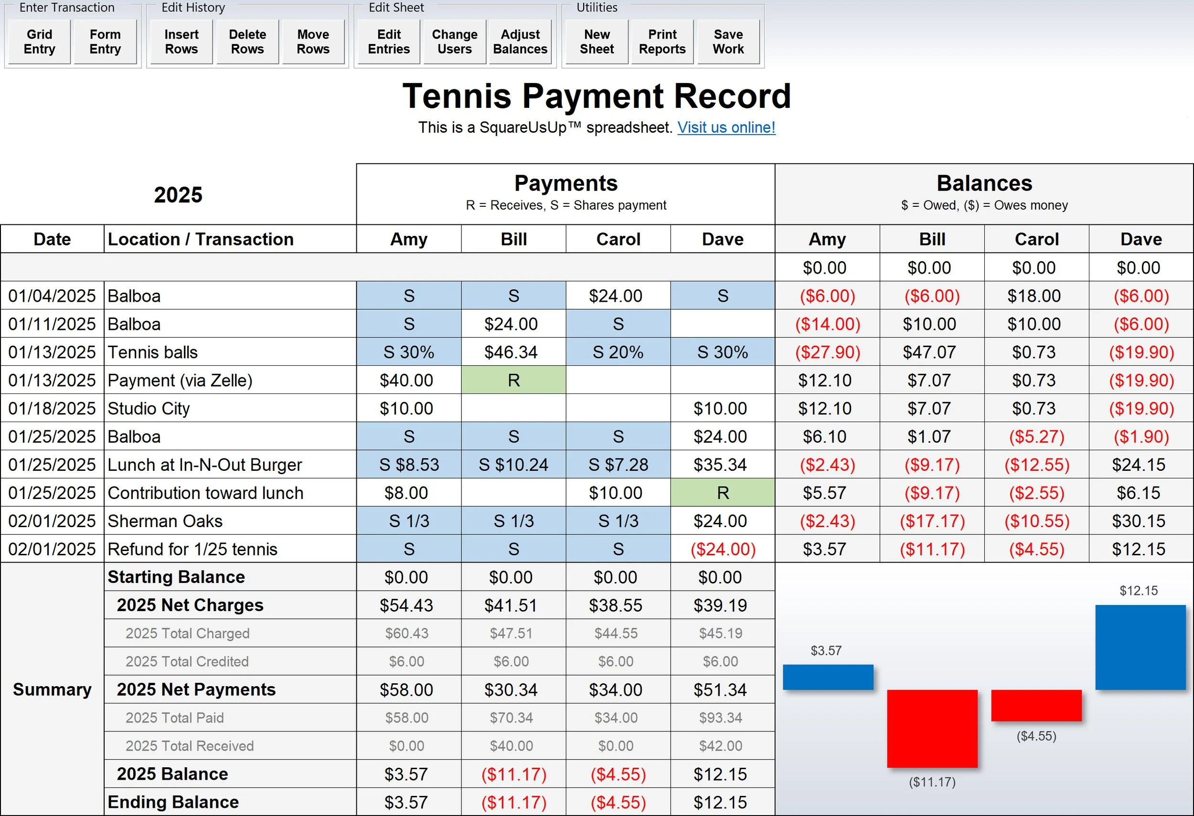This screenshot has width=1194, height=816.
Task: Click Delete Rows in Edit History
Action: tap(247, 42)
